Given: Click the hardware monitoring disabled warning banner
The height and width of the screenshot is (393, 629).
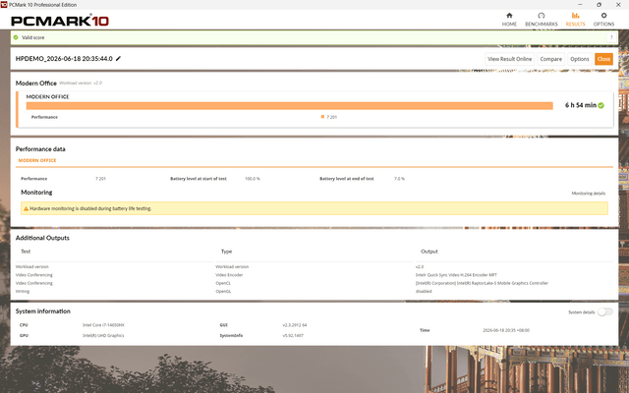Looking at the screenshot, I should point(314,208).
